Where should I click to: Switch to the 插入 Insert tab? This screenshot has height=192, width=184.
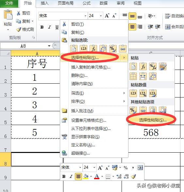(x=44, y=3)
